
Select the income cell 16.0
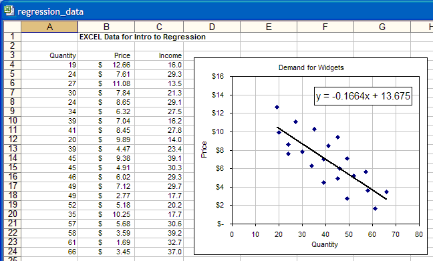pyautogui.click(x=159, y=65)
